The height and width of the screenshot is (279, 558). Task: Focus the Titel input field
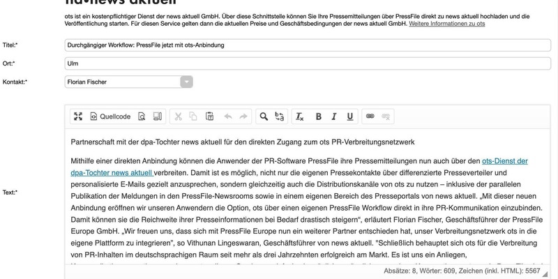tap(308, 45)
